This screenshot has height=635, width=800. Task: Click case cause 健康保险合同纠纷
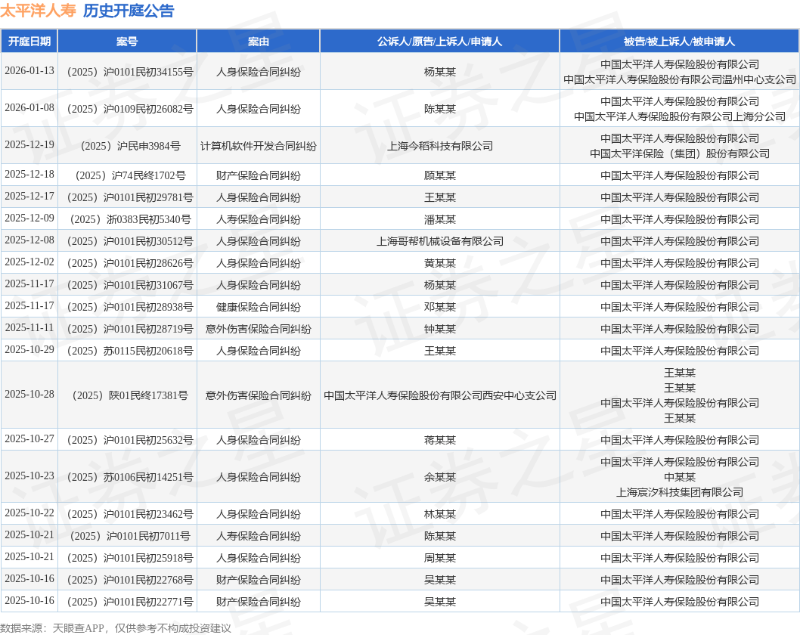[258, 307]
